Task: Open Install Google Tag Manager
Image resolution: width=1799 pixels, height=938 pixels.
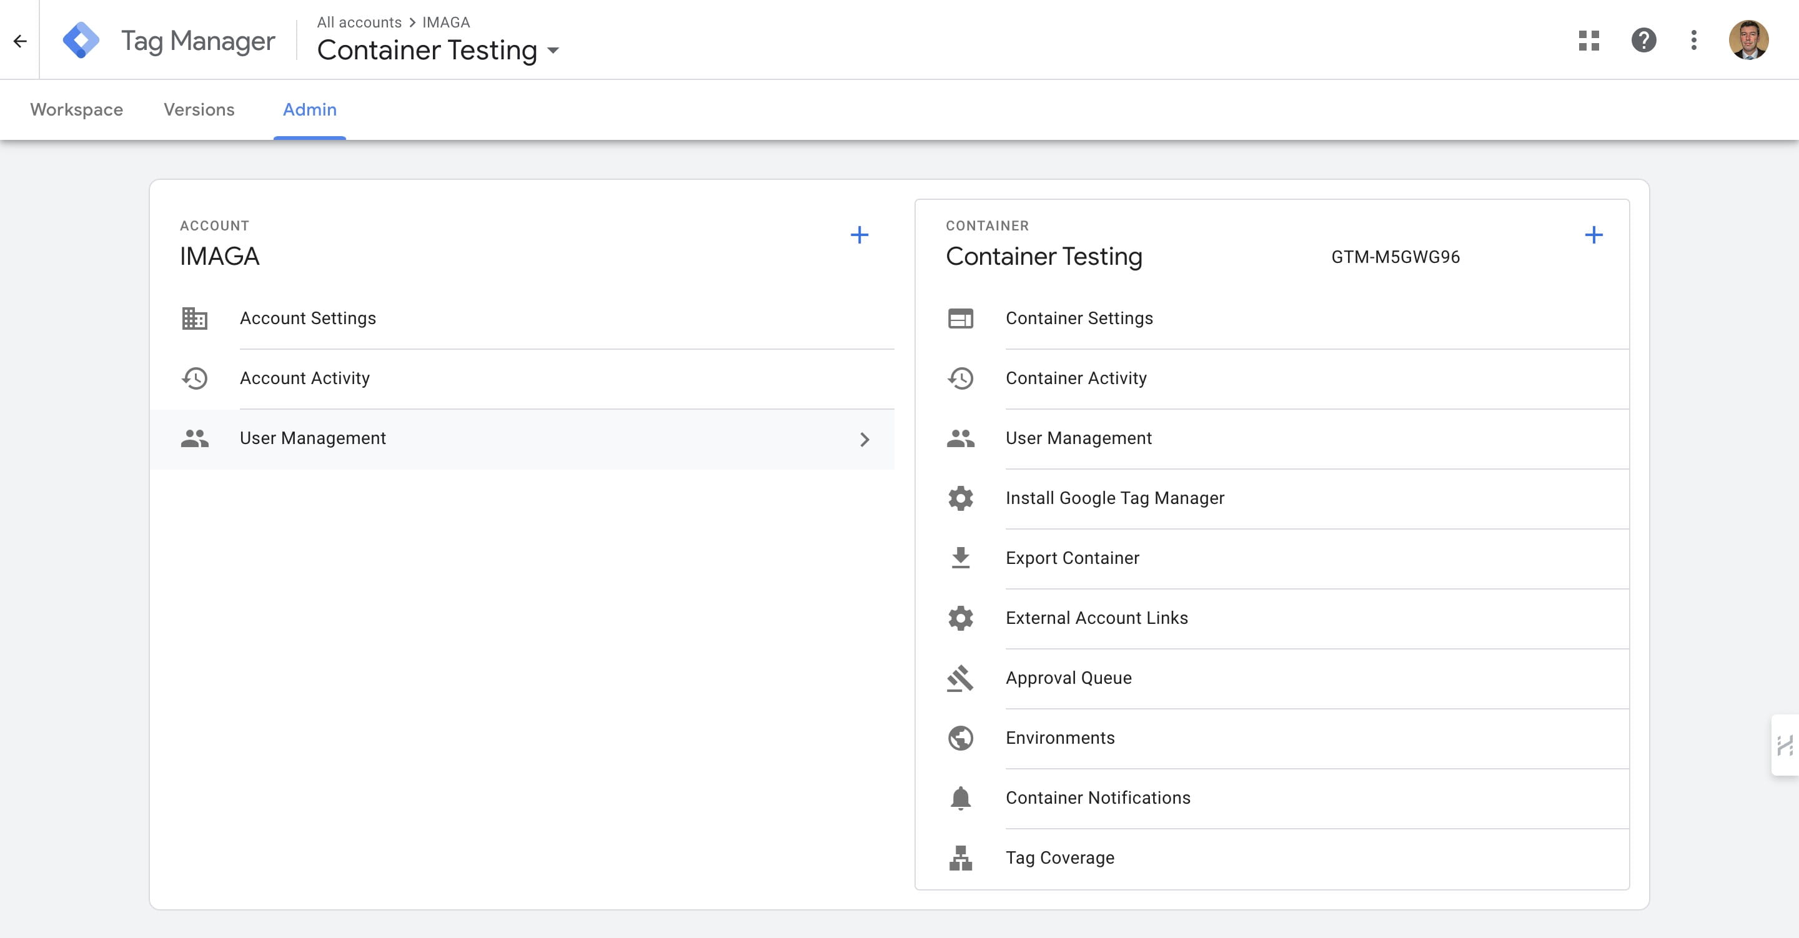Action: pyautogui.click(x=1114, y=498)
